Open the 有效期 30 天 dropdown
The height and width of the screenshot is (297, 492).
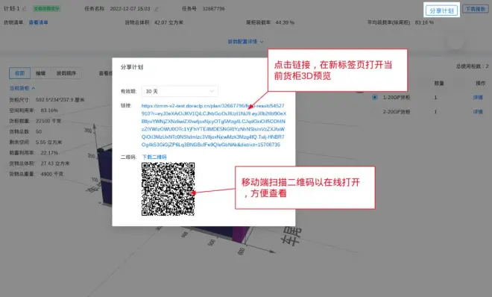[180, 91]
